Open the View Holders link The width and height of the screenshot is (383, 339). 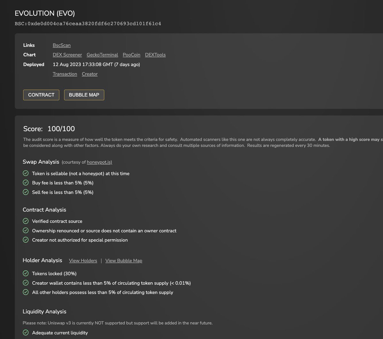coord(83,261)
